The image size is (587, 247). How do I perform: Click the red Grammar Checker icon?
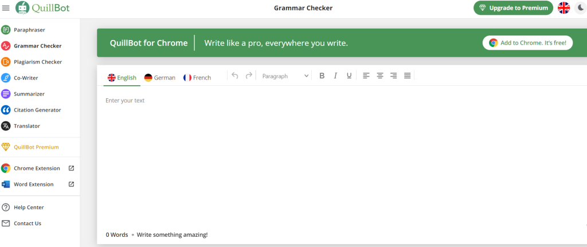click(x=6, y=46)
